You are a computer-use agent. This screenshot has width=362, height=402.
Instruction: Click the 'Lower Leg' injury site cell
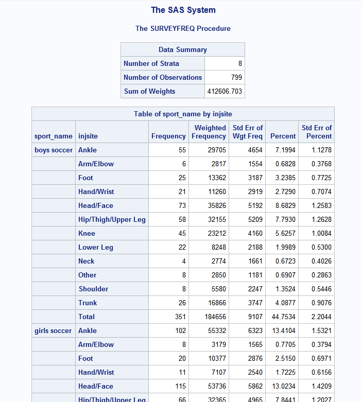[x=96, y=248]
